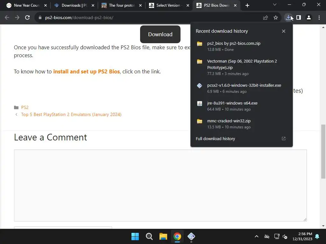Click the page vertical scrollbar thumb
Viewport: 326px width, 244px height.
[323, 152]
